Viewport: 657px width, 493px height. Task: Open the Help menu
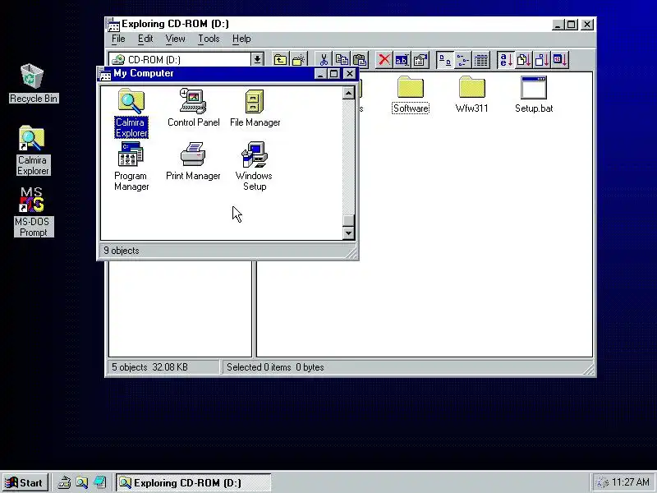(x=241, y=39)
